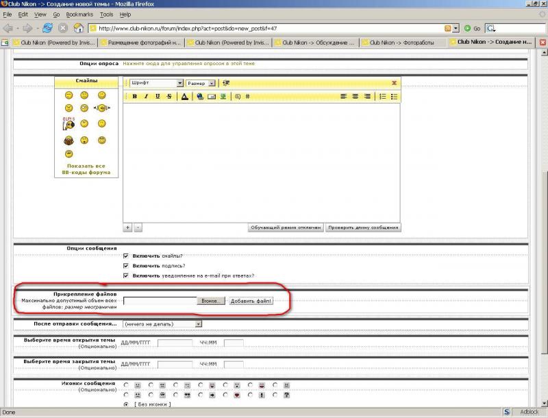The height and width of the screenshot is (418, 548).
Task: Open the 'Шрифт' font dropdown
Action: 157,83
